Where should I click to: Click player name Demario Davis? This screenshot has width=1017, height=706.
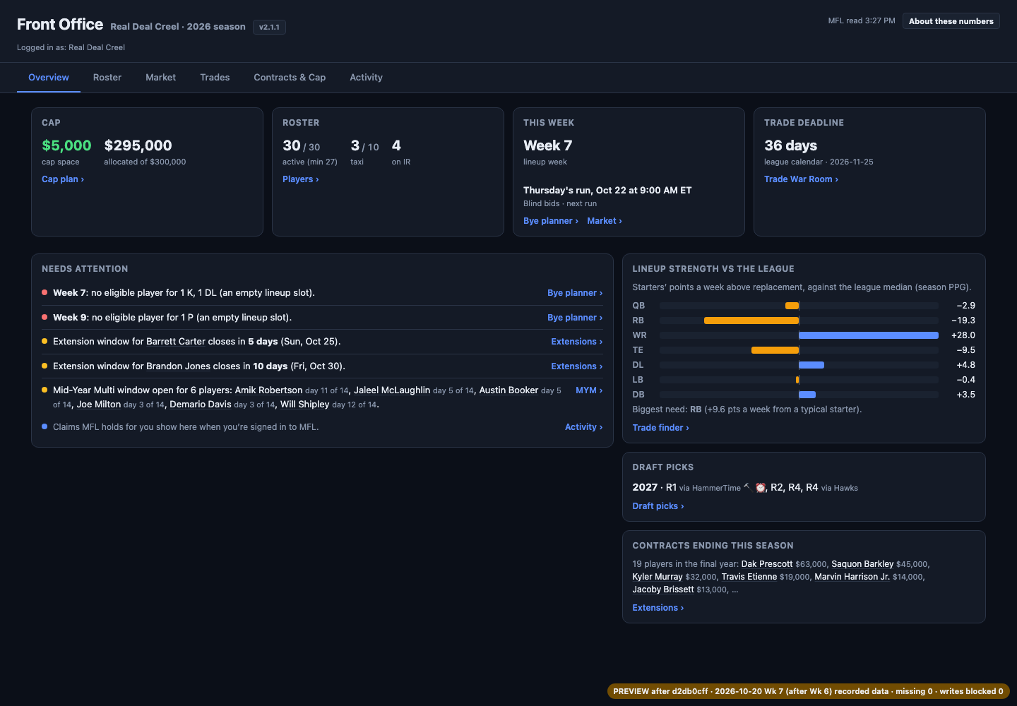(201, 405)
